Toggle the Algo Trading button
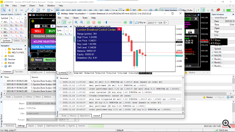The width and height of the screenshot is (235, 132). (x=169, y=10)
